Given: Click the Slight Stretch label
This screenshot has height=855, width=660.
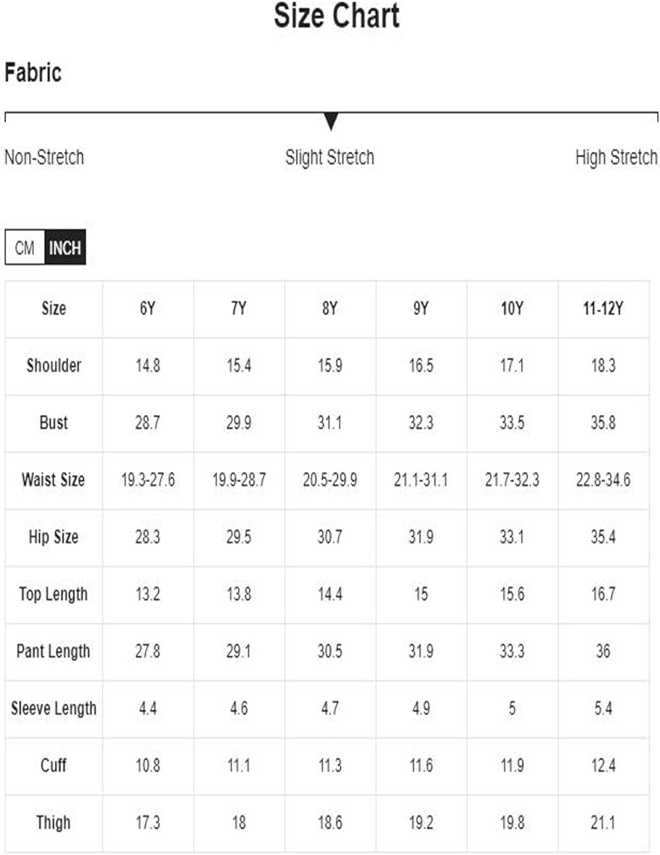Looking at the screenshot, I should point(330,157).
